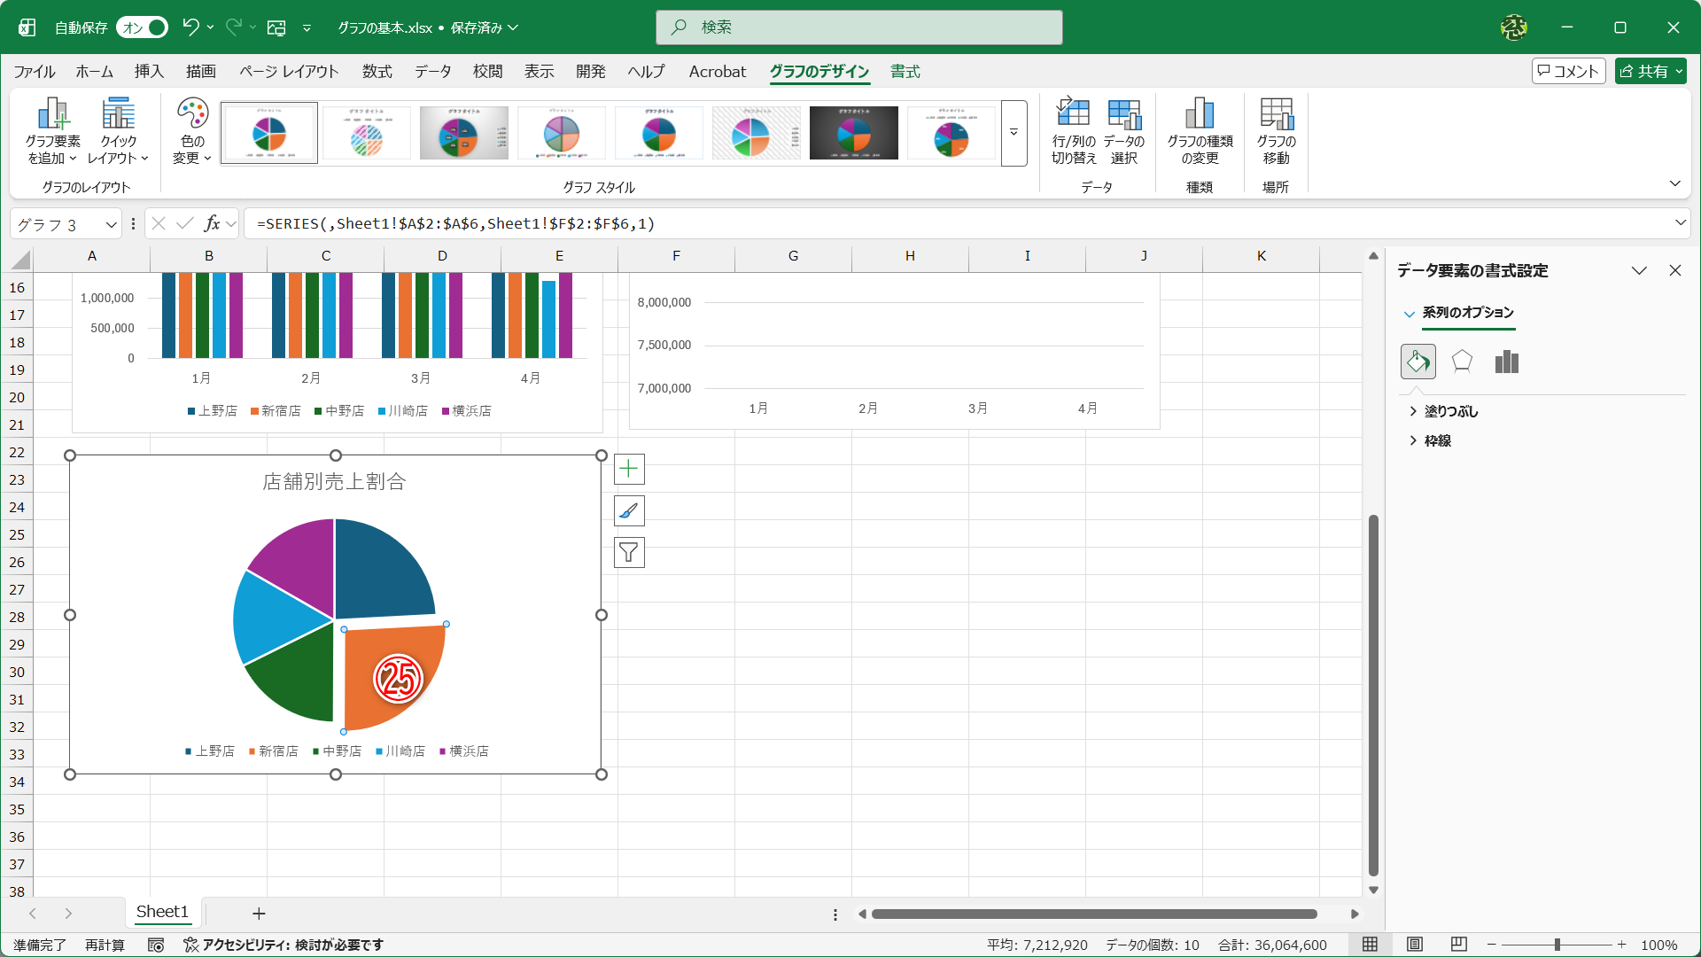The width and height of the screenshot is (1701, 957).
Task: Toggle the AutoSave (自動保存) switch
Action: 143,27
